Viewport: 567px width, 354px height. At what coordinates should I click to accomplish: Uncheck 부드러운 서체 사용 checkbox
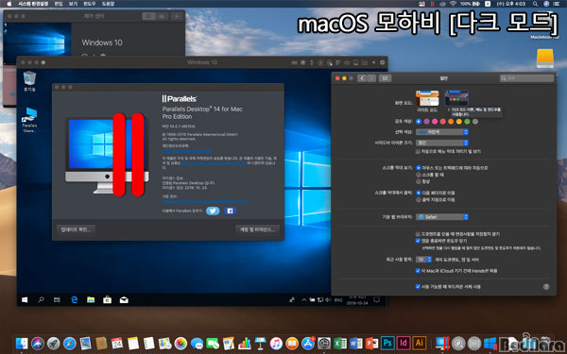point(418,286)
